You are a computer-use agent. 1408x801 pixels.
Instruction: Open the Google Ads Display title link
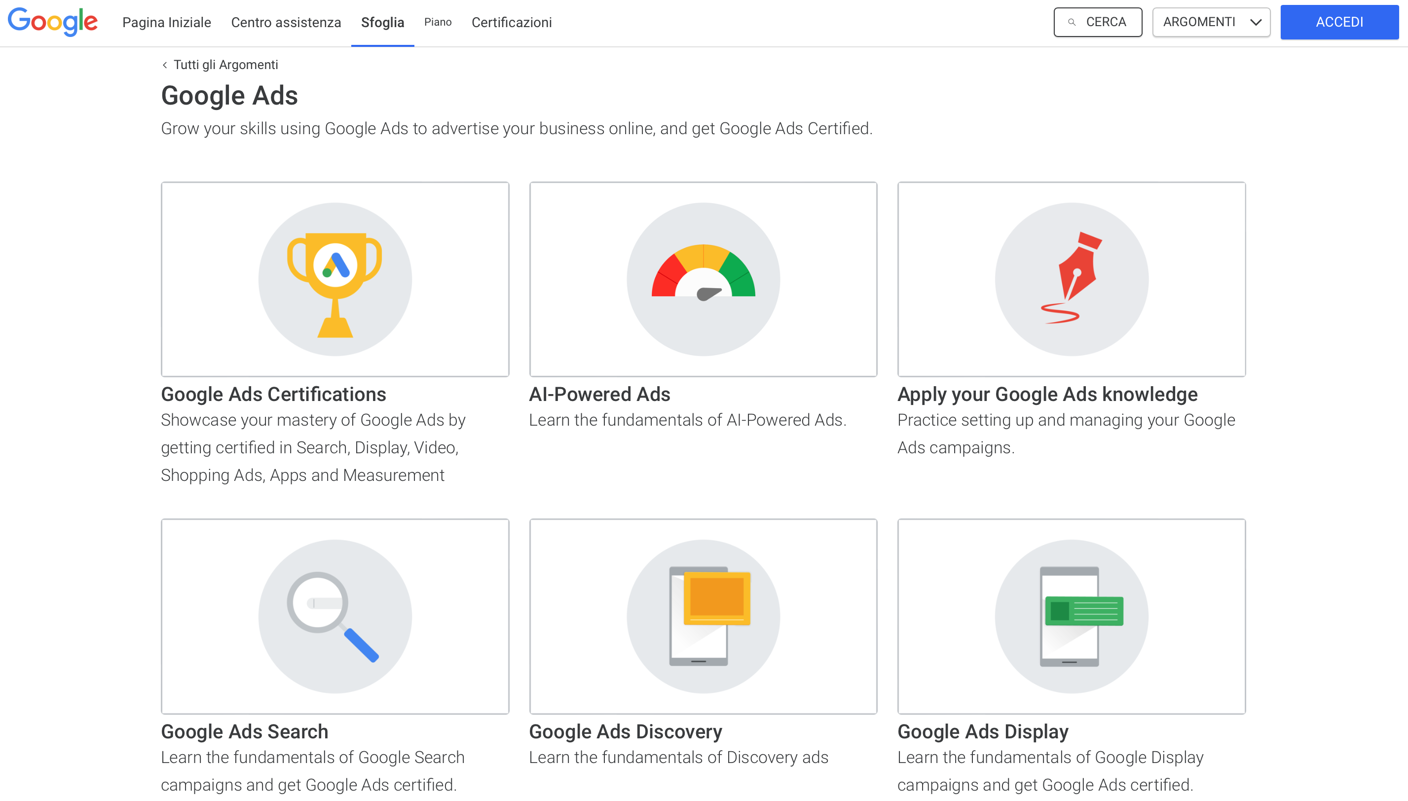pyautogui.click(x=983, y=731)
